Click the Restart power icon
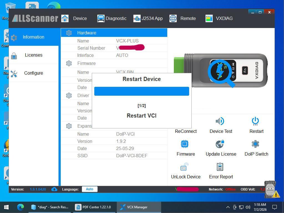The width and height of the screenshot is (284, 213). pos(255,121)
